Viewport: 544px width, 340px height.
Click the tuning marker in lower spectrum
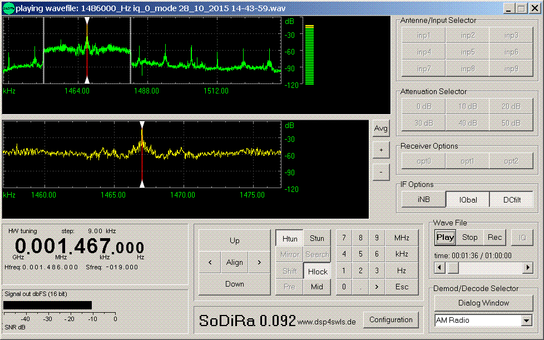pyautogui.click(x=142, y=154)
